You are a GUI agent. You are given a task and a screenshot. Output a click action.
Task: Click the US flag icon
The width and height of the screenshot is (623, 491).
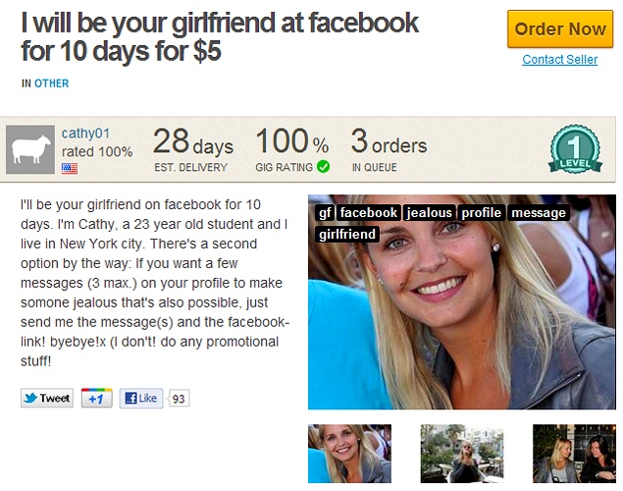(x=69, y=169)
